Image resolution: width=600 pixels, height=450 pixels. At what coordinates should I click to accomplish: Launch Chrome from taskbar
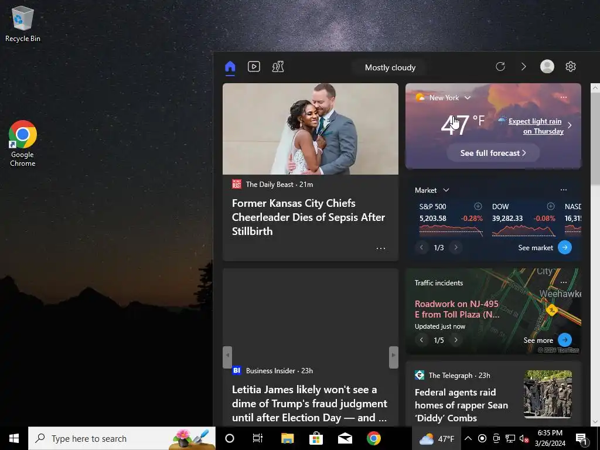click(374, 438)
